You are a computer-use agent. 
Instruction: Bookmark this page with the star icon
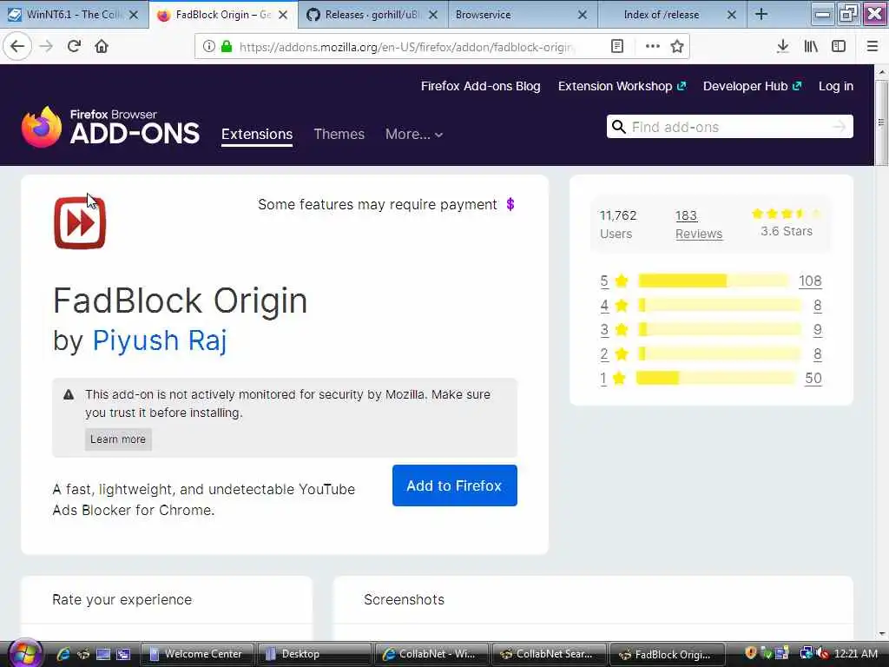click(x=677, y=47)
